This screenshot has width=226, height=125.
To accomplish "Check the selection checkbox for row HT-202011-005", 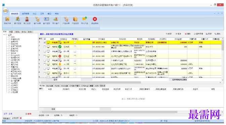I will [45, 60].
